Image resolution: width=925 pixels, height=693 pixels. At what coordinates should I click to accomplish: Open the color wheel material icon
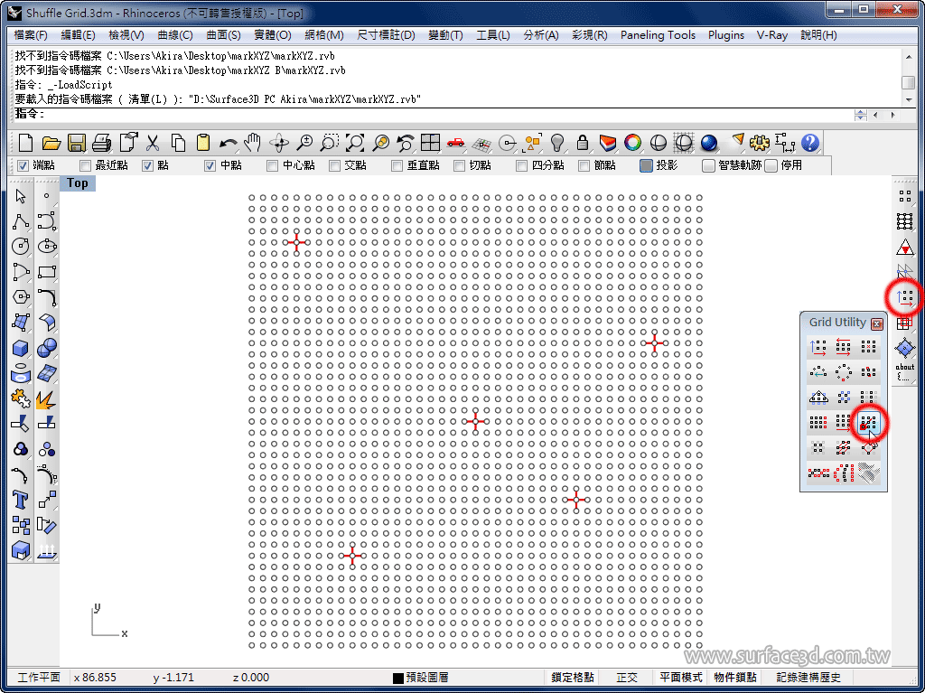[x=633, y=143]
